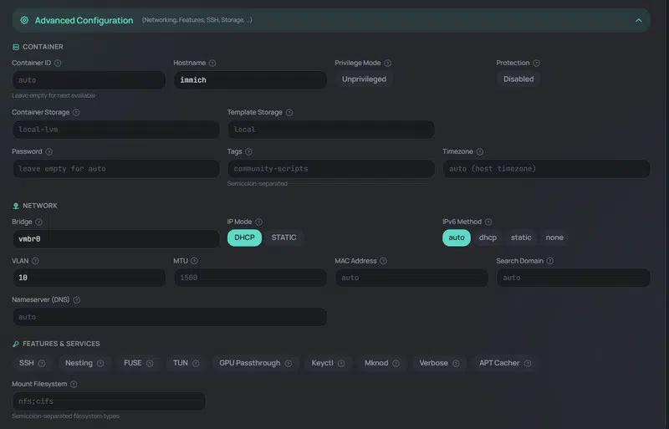Click the info icon next to MAC Address
This screenshot has width=669, height=429.
coord(383,261)
